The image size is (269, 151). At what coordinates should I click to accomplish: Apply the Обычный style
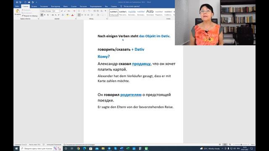click(x=114, y=13)
